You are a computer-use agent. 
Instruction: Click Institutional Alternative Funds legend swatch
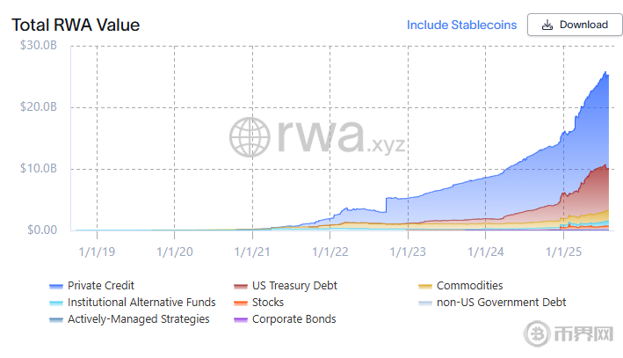pyautogui.click(x=57, y=303)
